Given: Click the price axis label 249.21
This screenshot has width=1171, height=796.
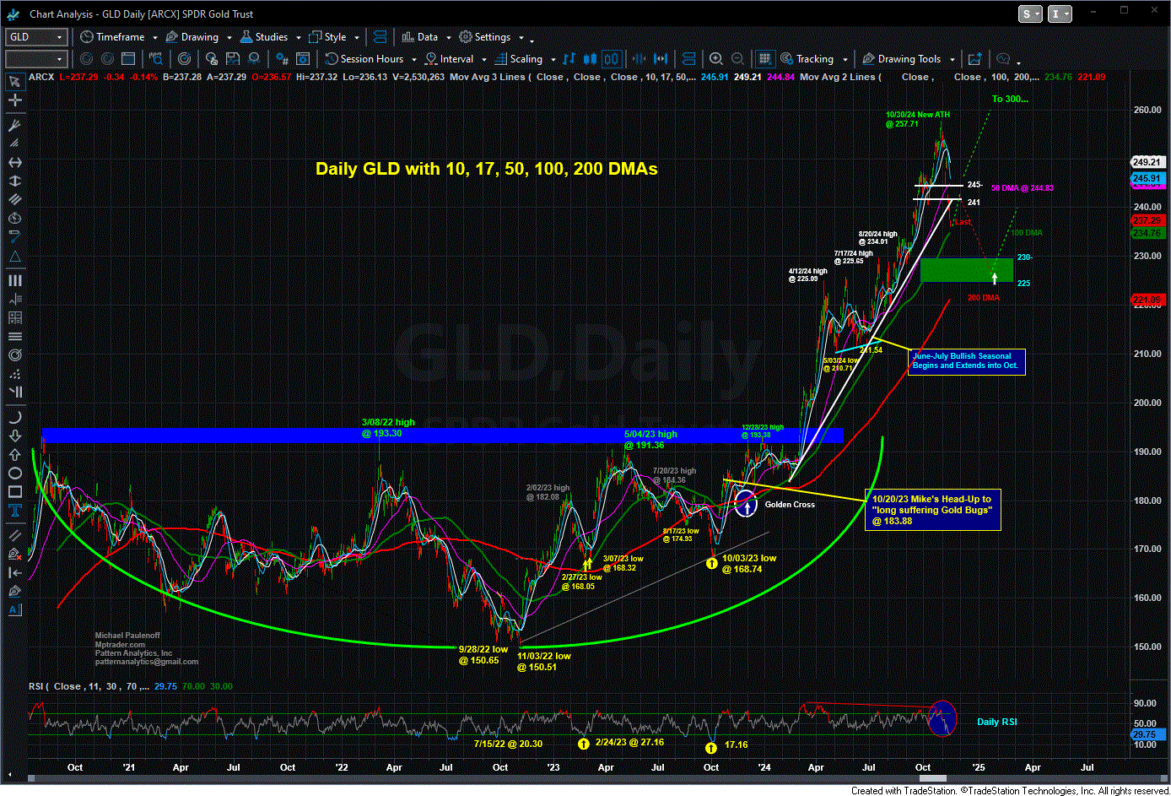Looking at the screenshot, I should [x=1147, y=162].
